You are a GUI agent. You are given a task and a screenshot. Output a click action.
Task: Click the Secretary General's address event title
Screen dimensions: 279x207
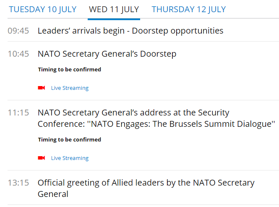[x=133, y=113]
